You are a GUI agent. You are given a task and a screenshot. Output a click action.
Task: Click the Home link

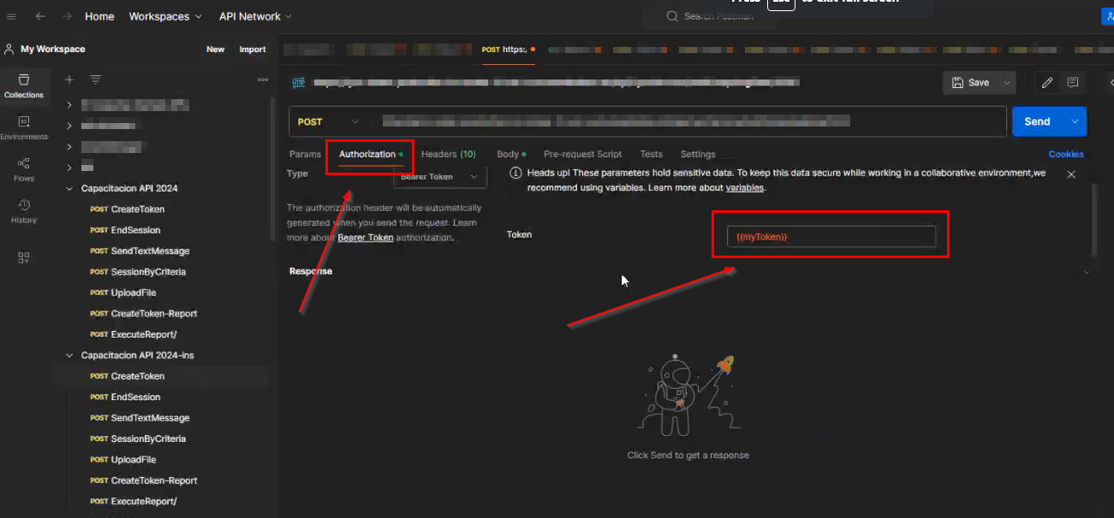click(99, 16)
